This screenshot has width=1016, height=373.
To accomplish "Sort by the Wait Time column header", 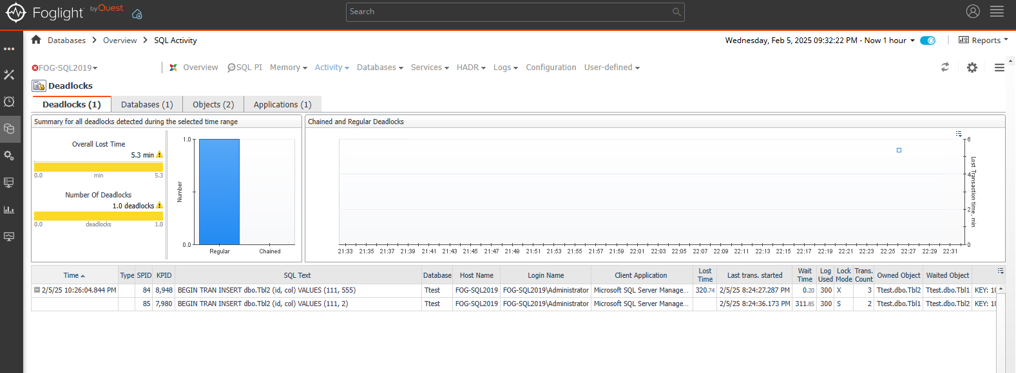I will (805, 275).
